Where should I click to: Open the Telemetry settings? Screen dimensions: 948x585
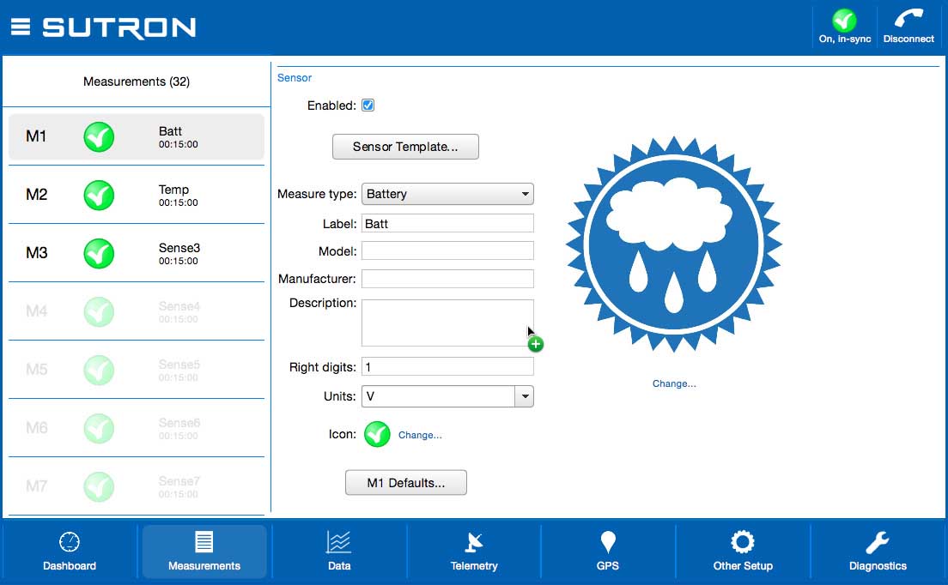pos(473,552)
